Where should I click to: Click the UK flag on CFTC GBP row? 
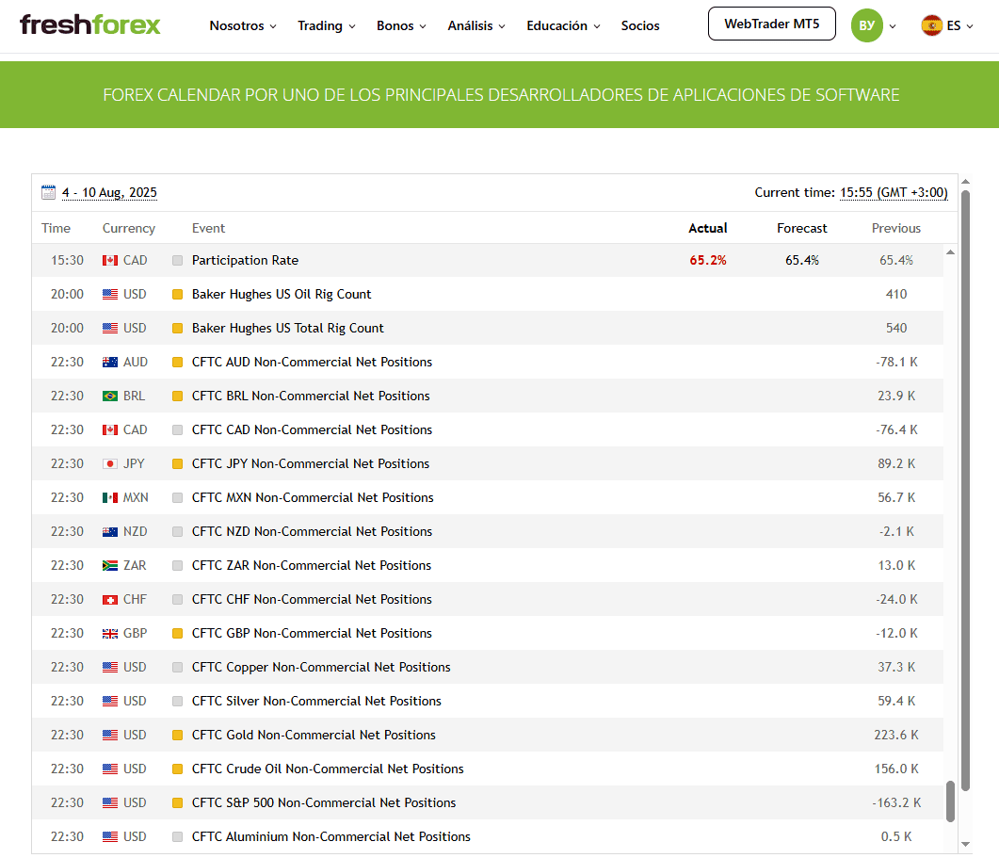click(110, 633)
